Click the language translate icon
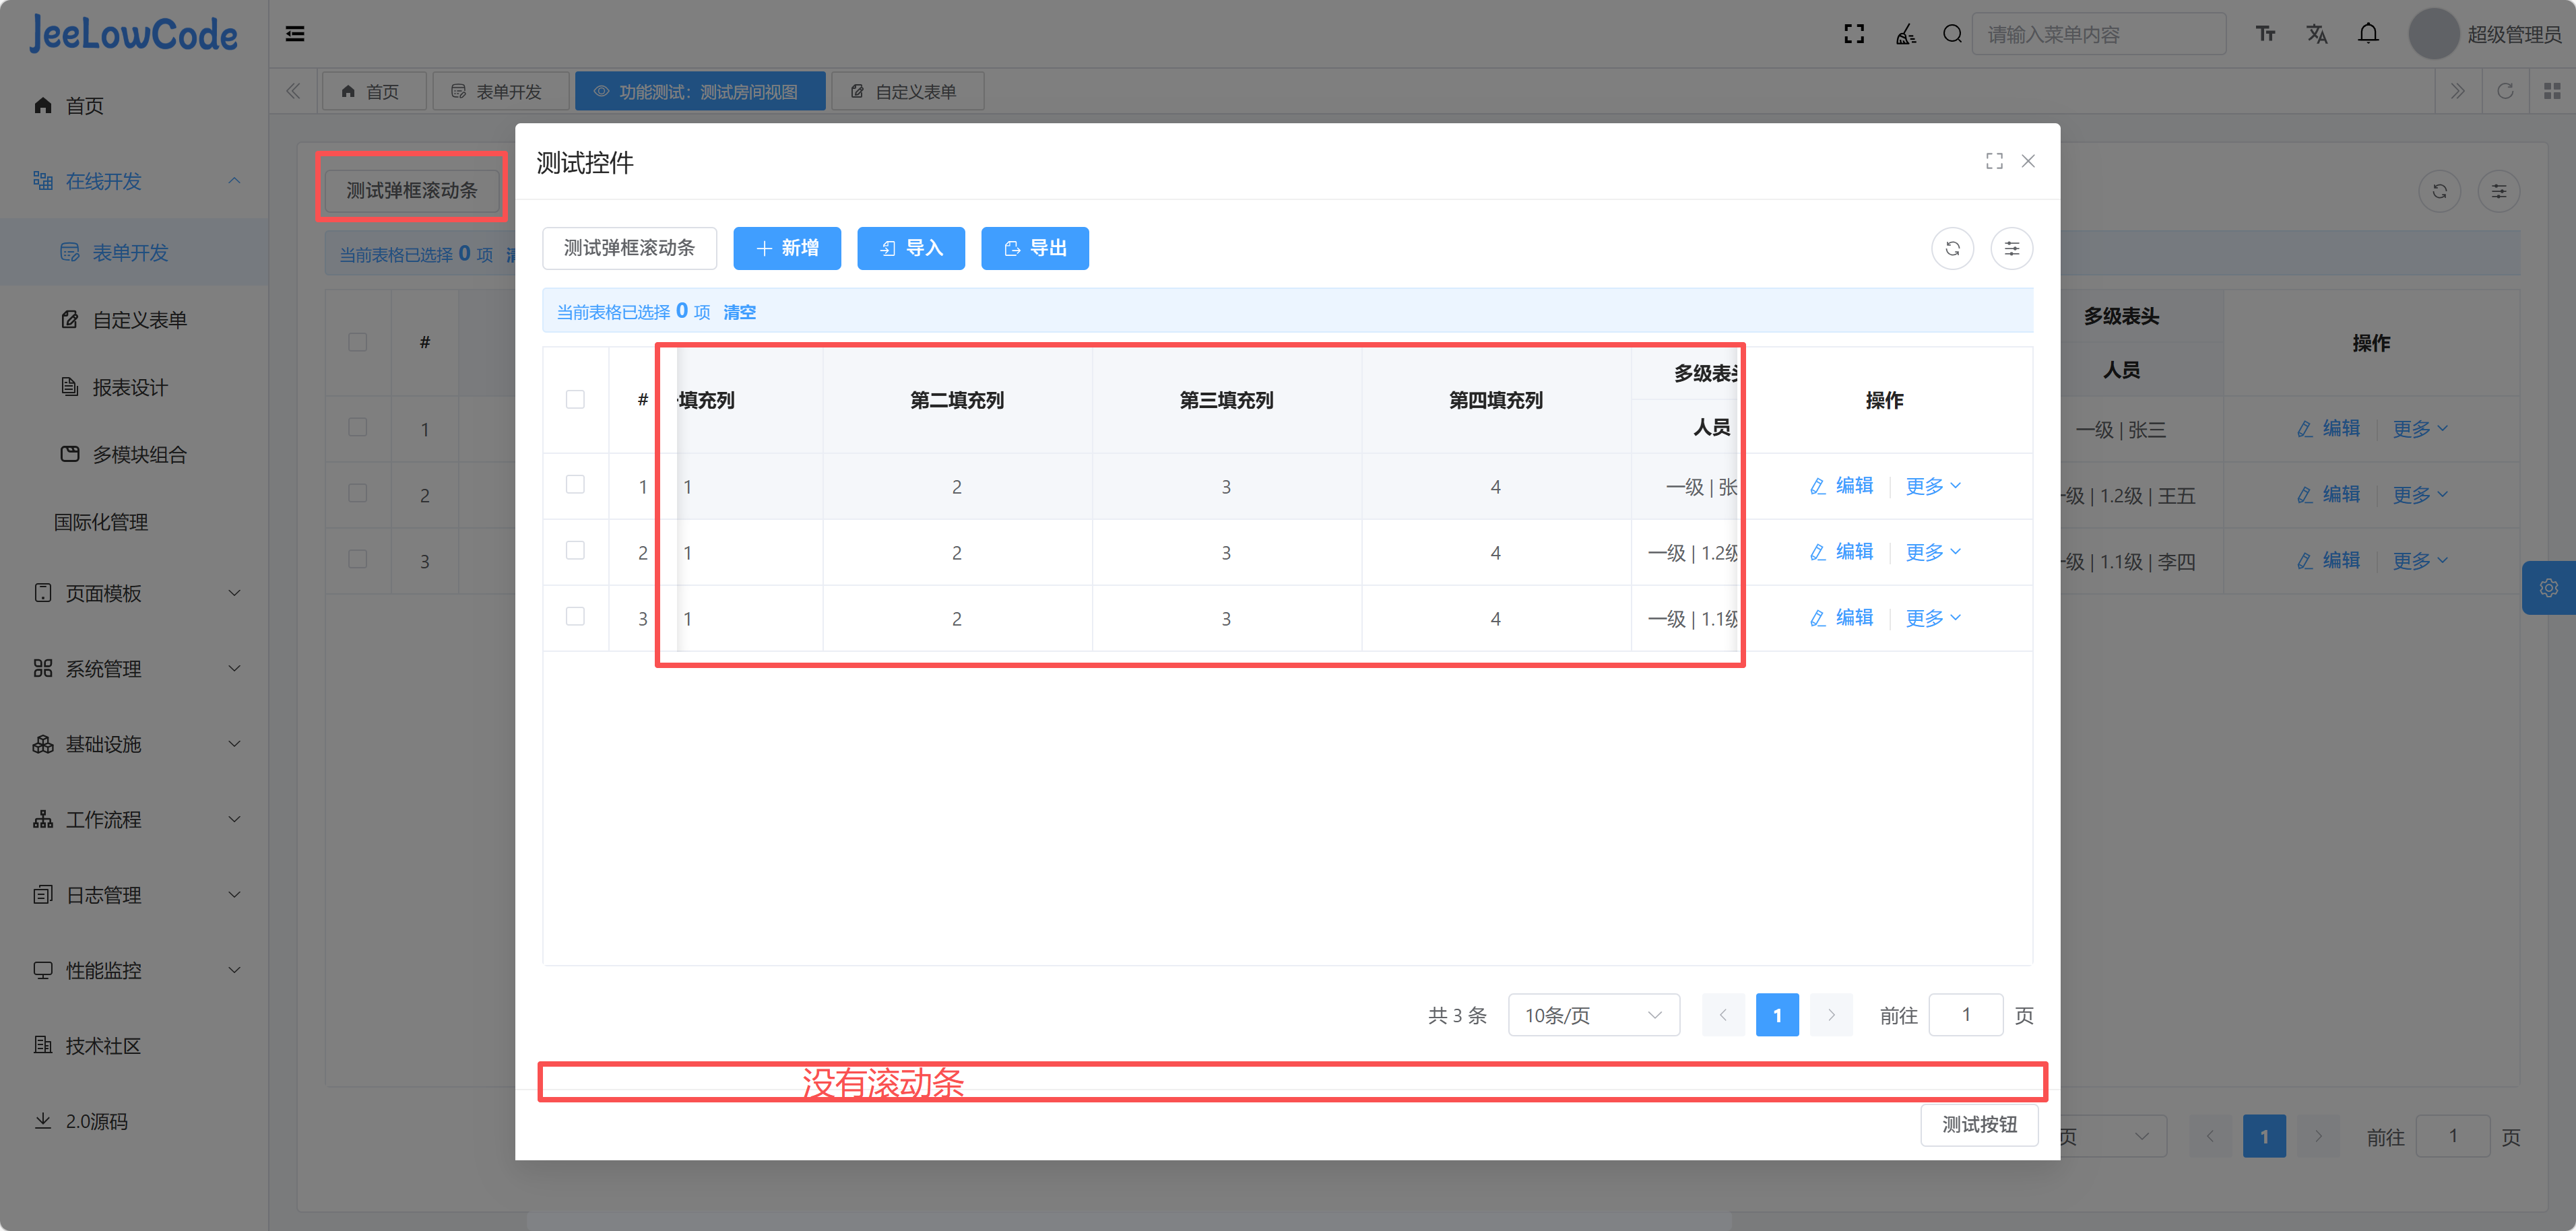Image resolution: width=2576 pixels, height=1231 pixels. tap(2316, 34)
